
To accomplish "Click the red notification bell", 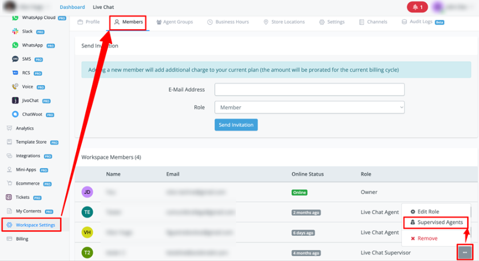I will click(416, 7).
